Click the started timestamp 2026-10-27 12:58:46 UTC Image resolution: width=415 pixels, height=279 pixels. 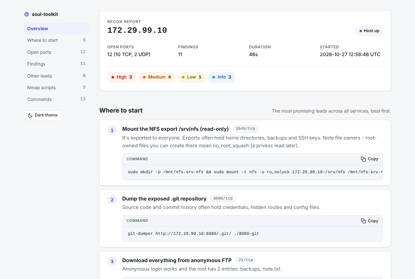point(350,55)
